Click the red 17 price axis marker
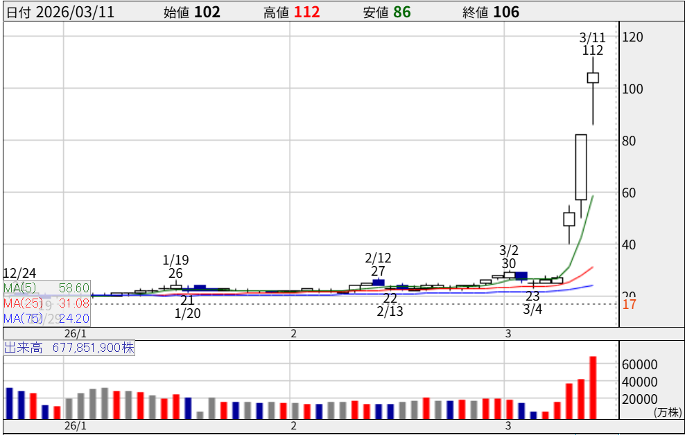Viewport: 685px width, 435px height. coord(629,304)
